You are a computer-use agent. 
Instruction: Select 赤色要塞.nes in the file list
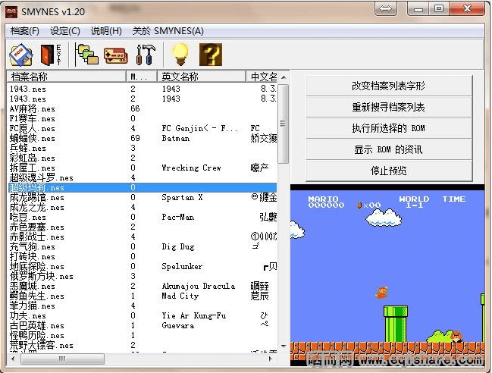pos(36,227)
